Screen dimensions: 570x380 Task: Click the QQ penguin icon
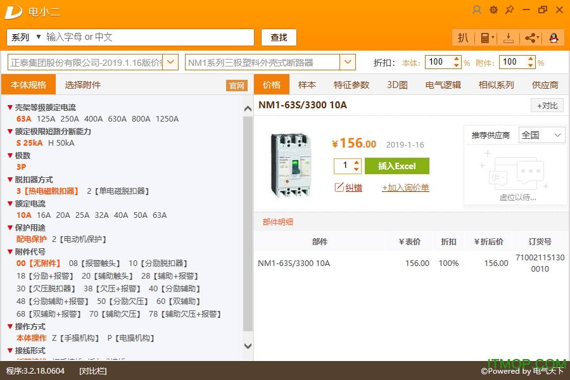[x=554, y=37]
